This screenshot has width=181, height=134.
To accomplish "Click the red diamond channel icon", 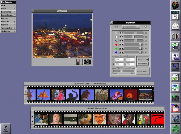I will [x=116, y=45].
